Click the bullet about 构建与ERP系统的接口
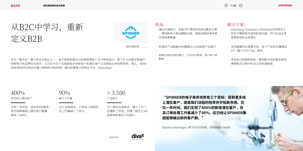303x151 pixels. pyautogui.click(x=188, y=57)
